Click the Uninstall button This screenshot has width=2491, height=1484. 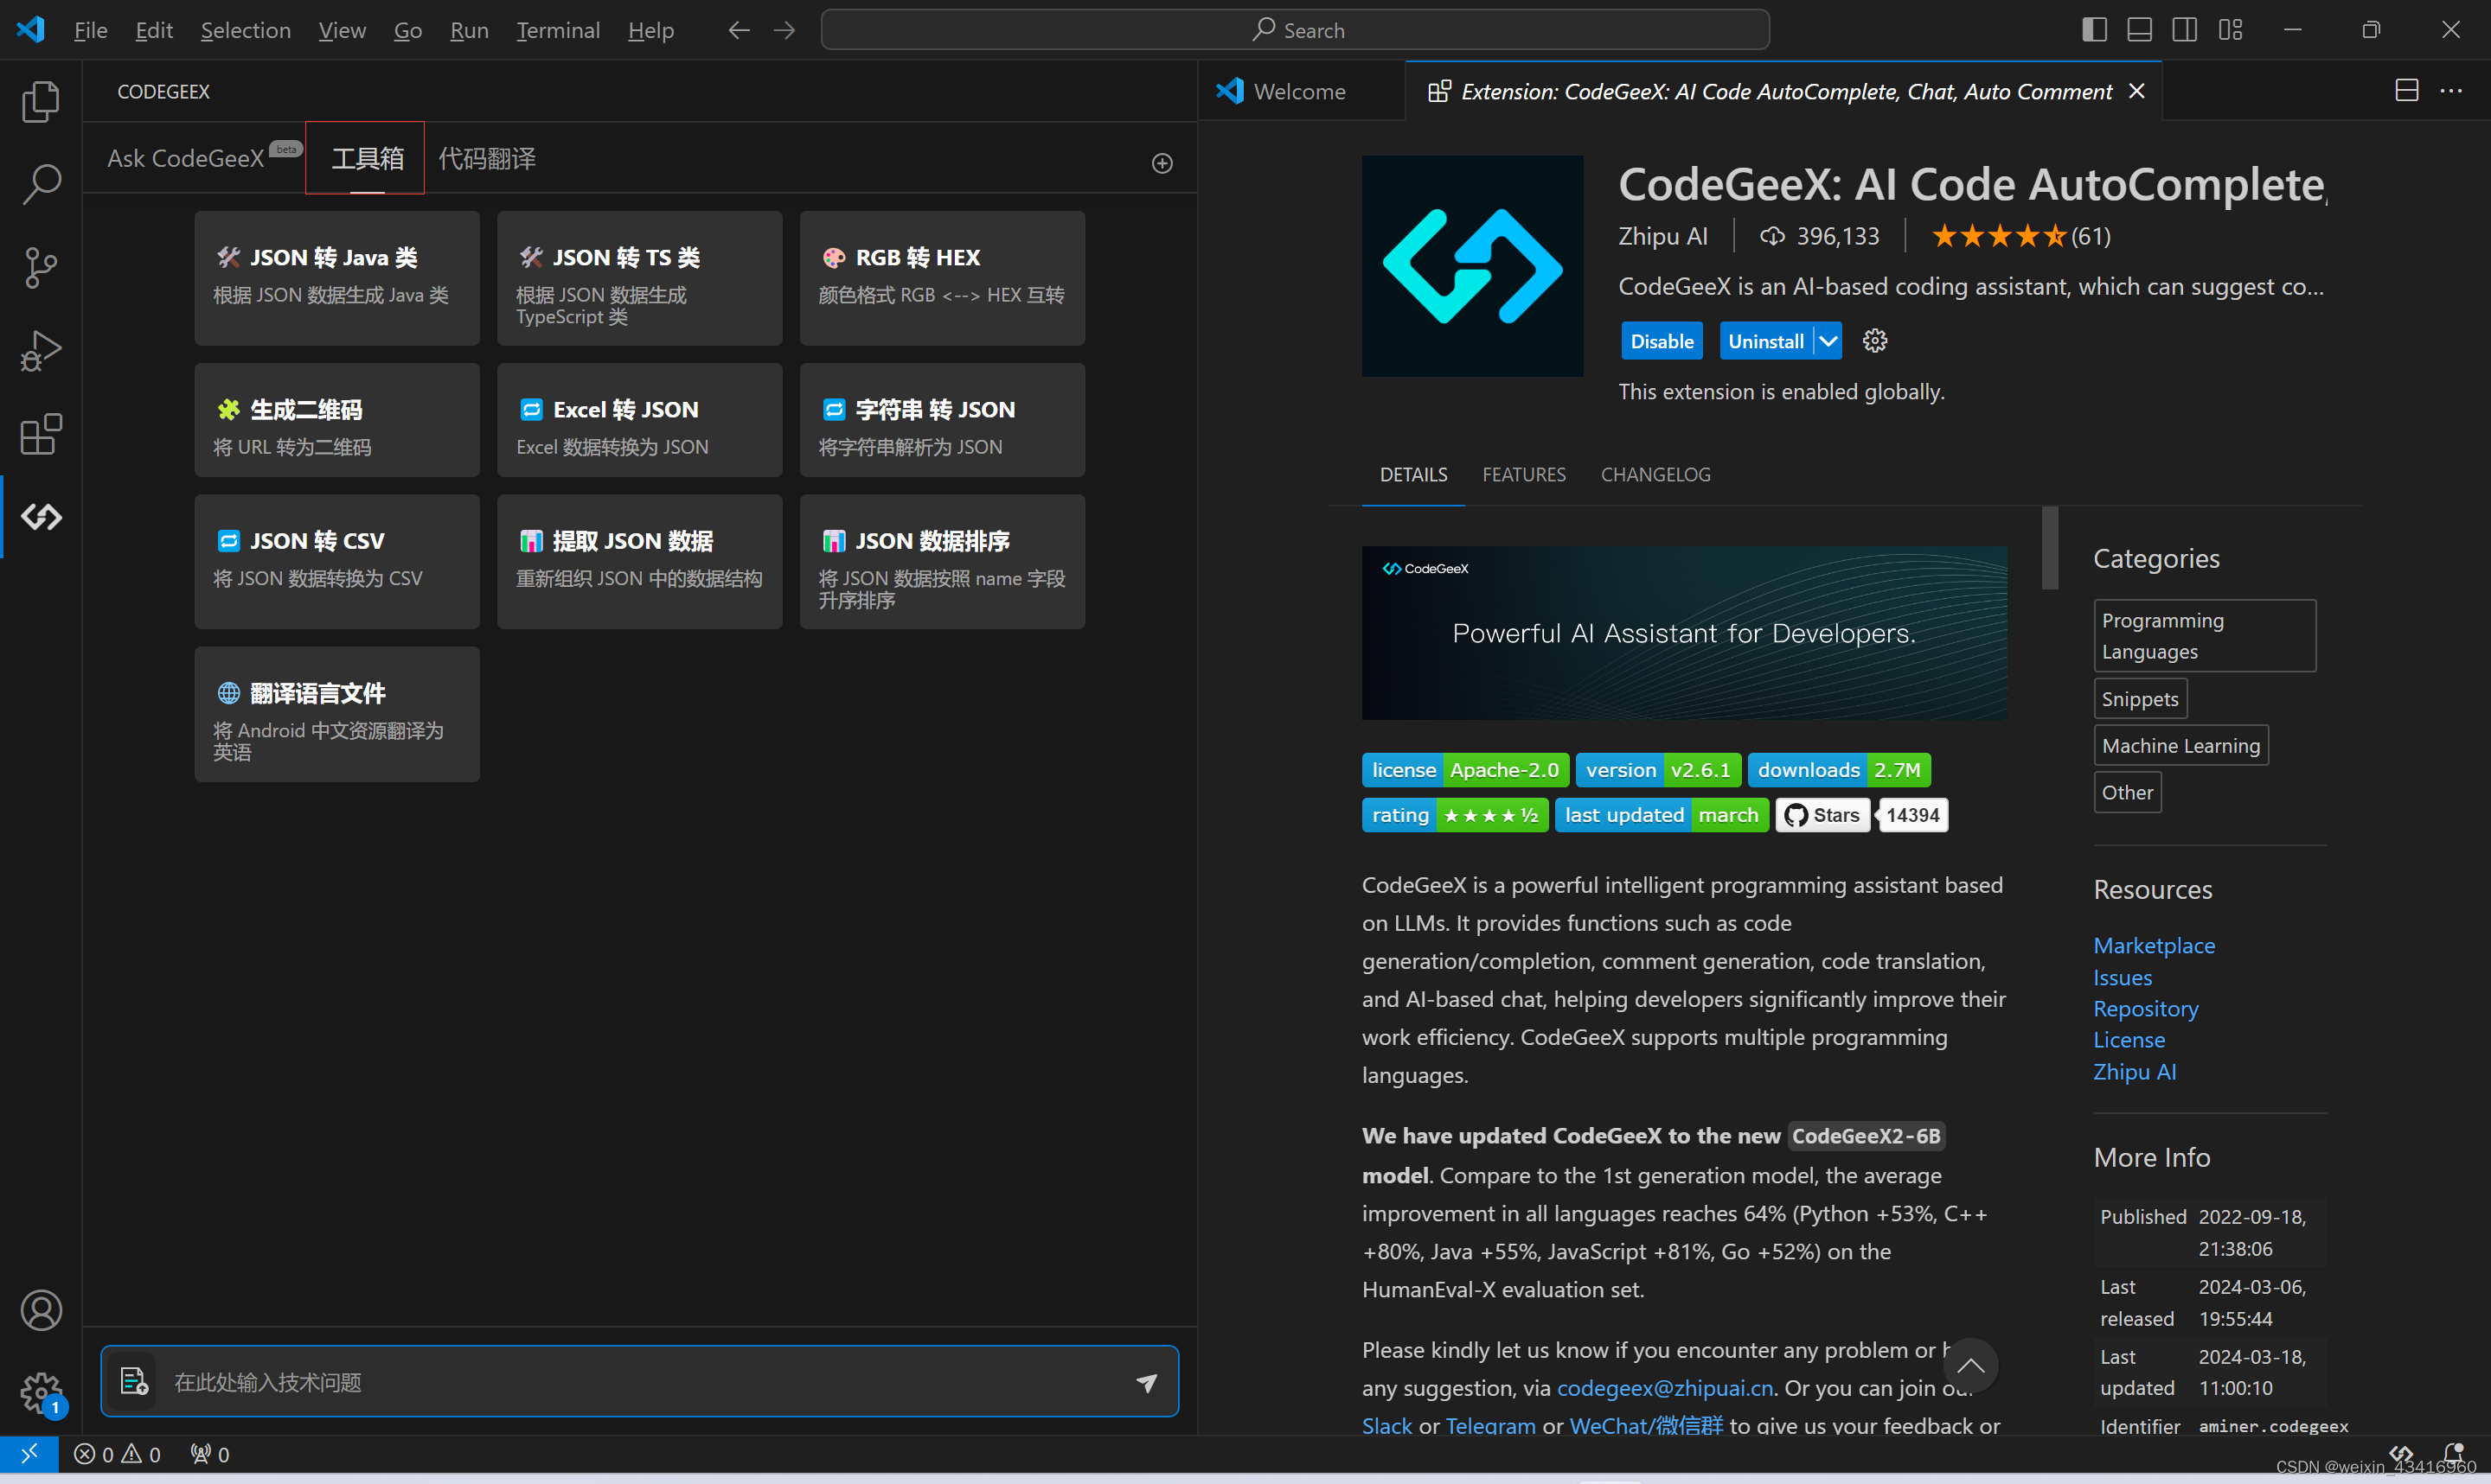pyautogui.click(x=1765, y=341)
